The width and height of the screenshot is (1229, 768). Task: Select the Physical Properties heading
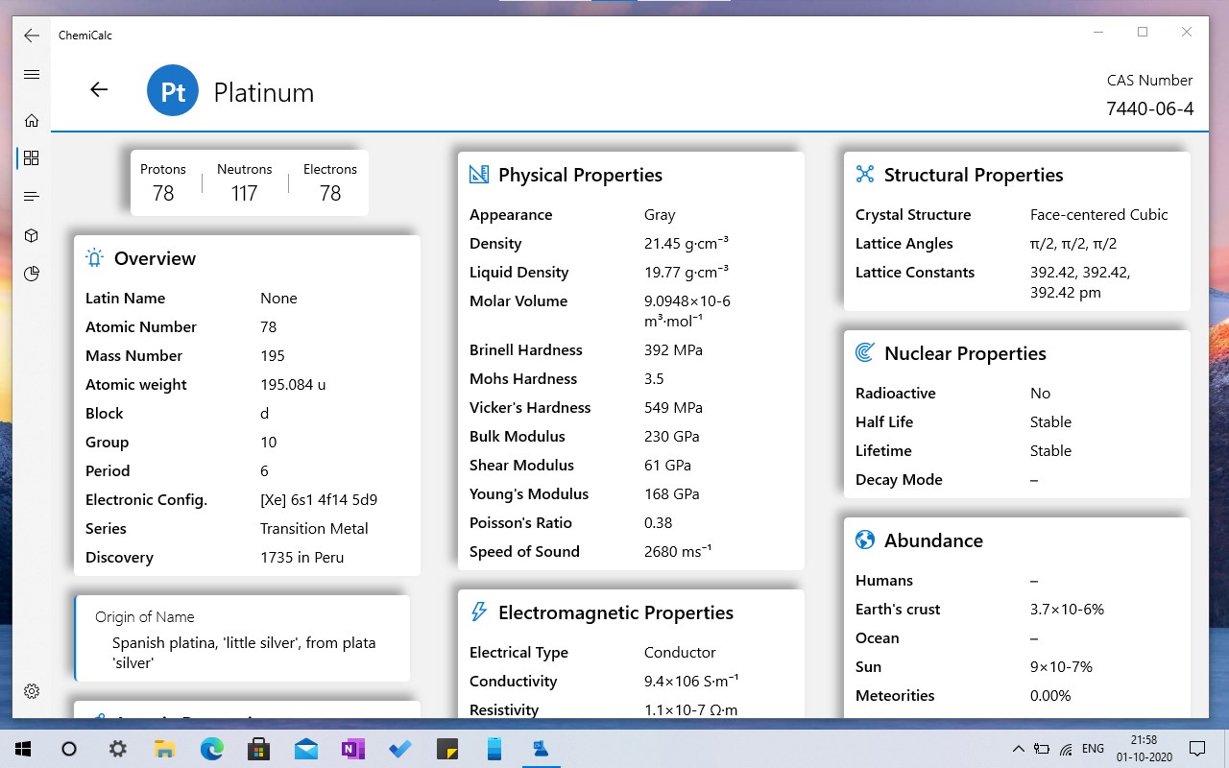click(581, 175)
